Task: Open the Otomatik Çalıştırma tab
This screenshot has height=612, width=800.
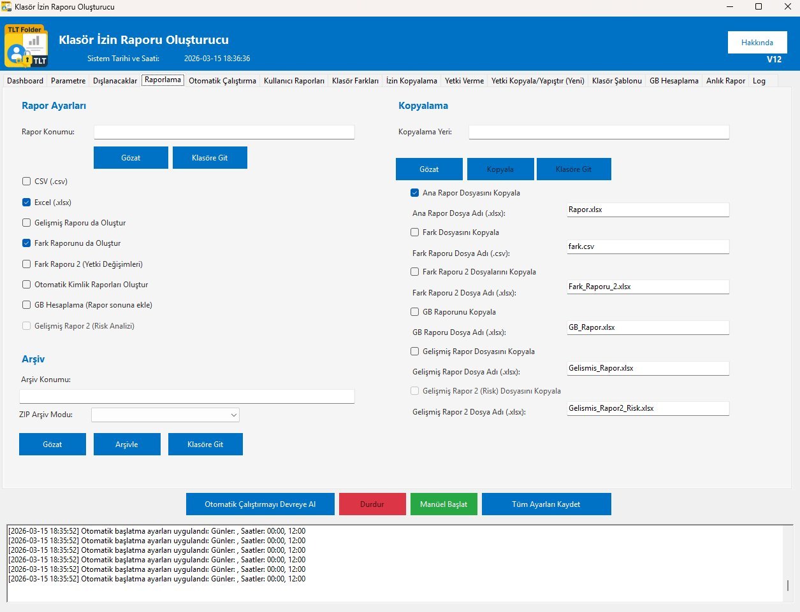Action: click(x=222, y=81)
